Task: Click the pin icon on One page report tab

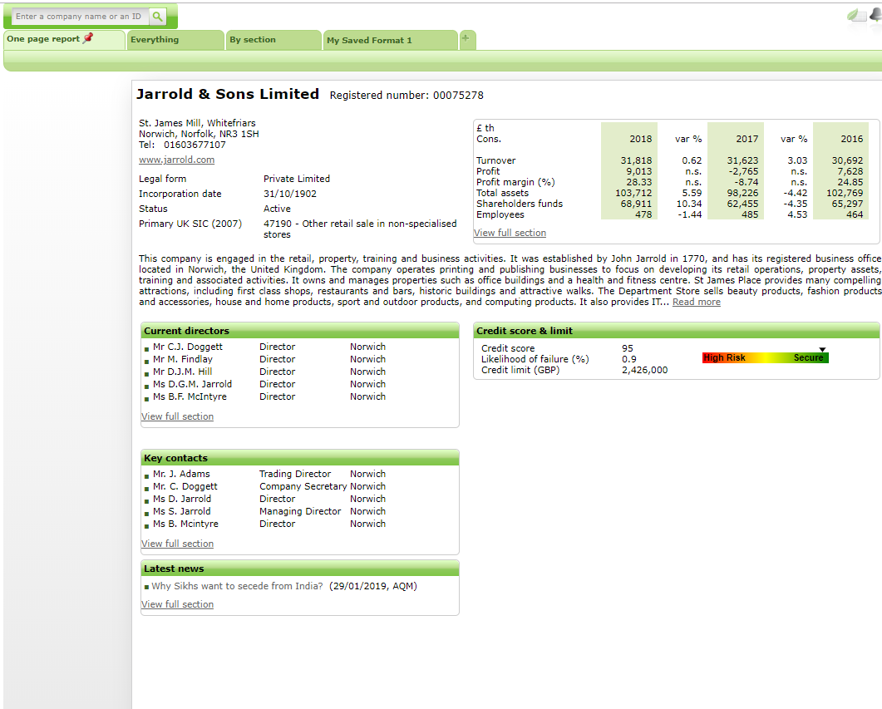Action: click(88, 38)
